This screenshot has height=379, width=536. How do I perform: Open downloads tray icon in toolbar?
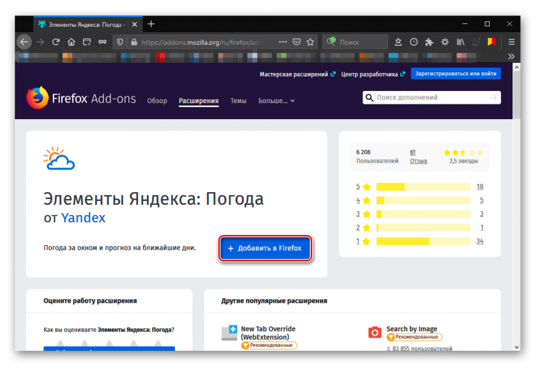(398, 42)
